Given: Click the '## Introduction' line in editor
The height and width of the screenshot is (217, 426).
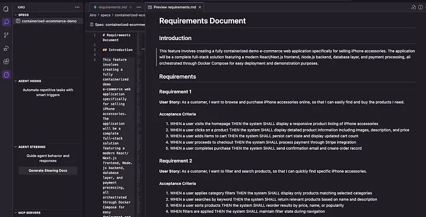Looking at the screenshot, I should pyautogui.click(x=118, y=50).
